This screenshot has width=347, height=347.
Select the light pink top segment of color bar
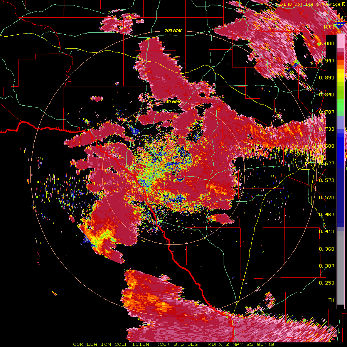coord(340,41)
